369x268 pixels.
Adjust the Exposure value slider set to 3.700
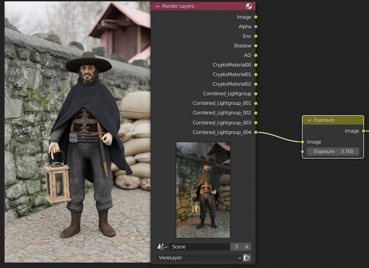(333, 151)
